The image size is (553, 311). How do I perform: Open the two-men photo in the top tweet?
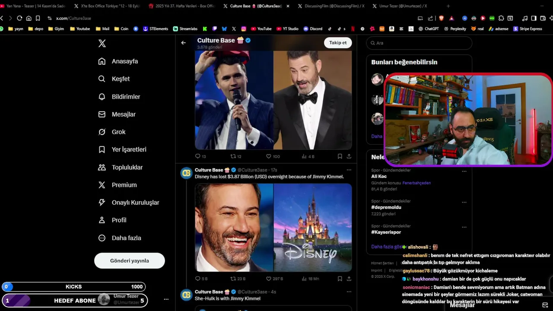click(x=273, y=100)
